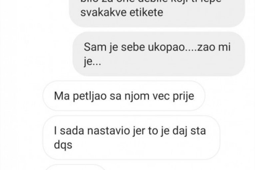Select the 'je...' text ending the gray bubble
The width and height of the screenshot is (255, 170).
[x=92, y=62]
